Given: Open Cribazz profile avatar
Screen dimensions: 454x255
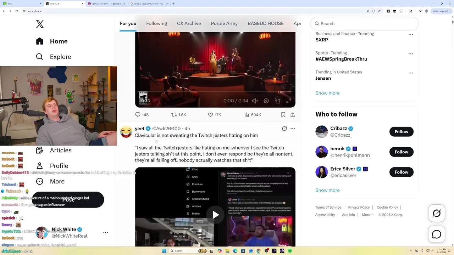Looking at the screenshot, I should pos(322,132).
